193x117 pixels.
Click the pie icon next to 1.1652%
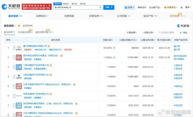(114, 57)
